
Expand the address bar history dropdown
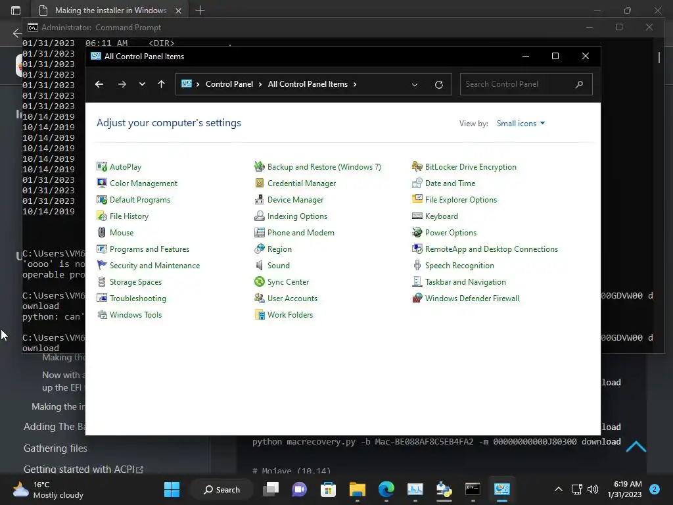[415, 85]
